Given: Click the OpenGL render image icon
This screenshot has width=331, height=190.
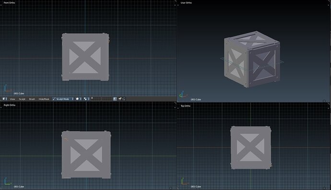Looking at the screenshot, I should 120,99.
